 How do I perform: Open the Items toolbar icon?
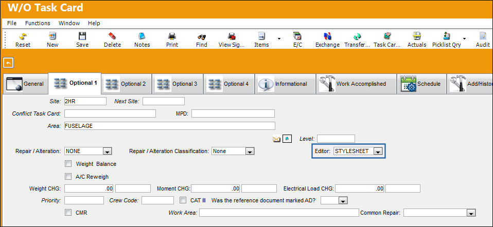click(261, 36)
